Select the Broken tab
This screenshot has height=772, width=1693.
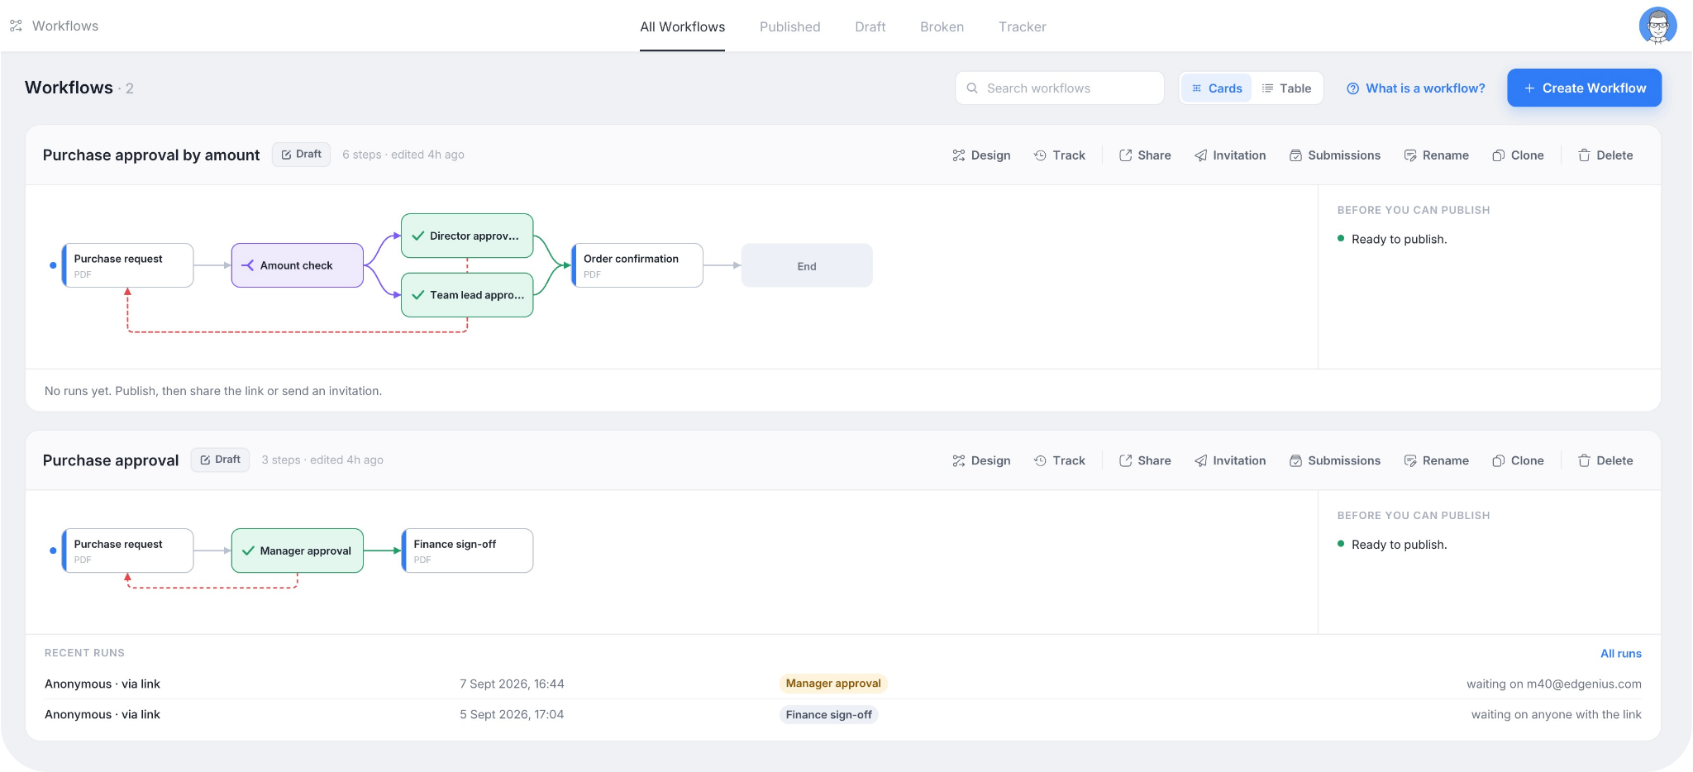(942, 26)
